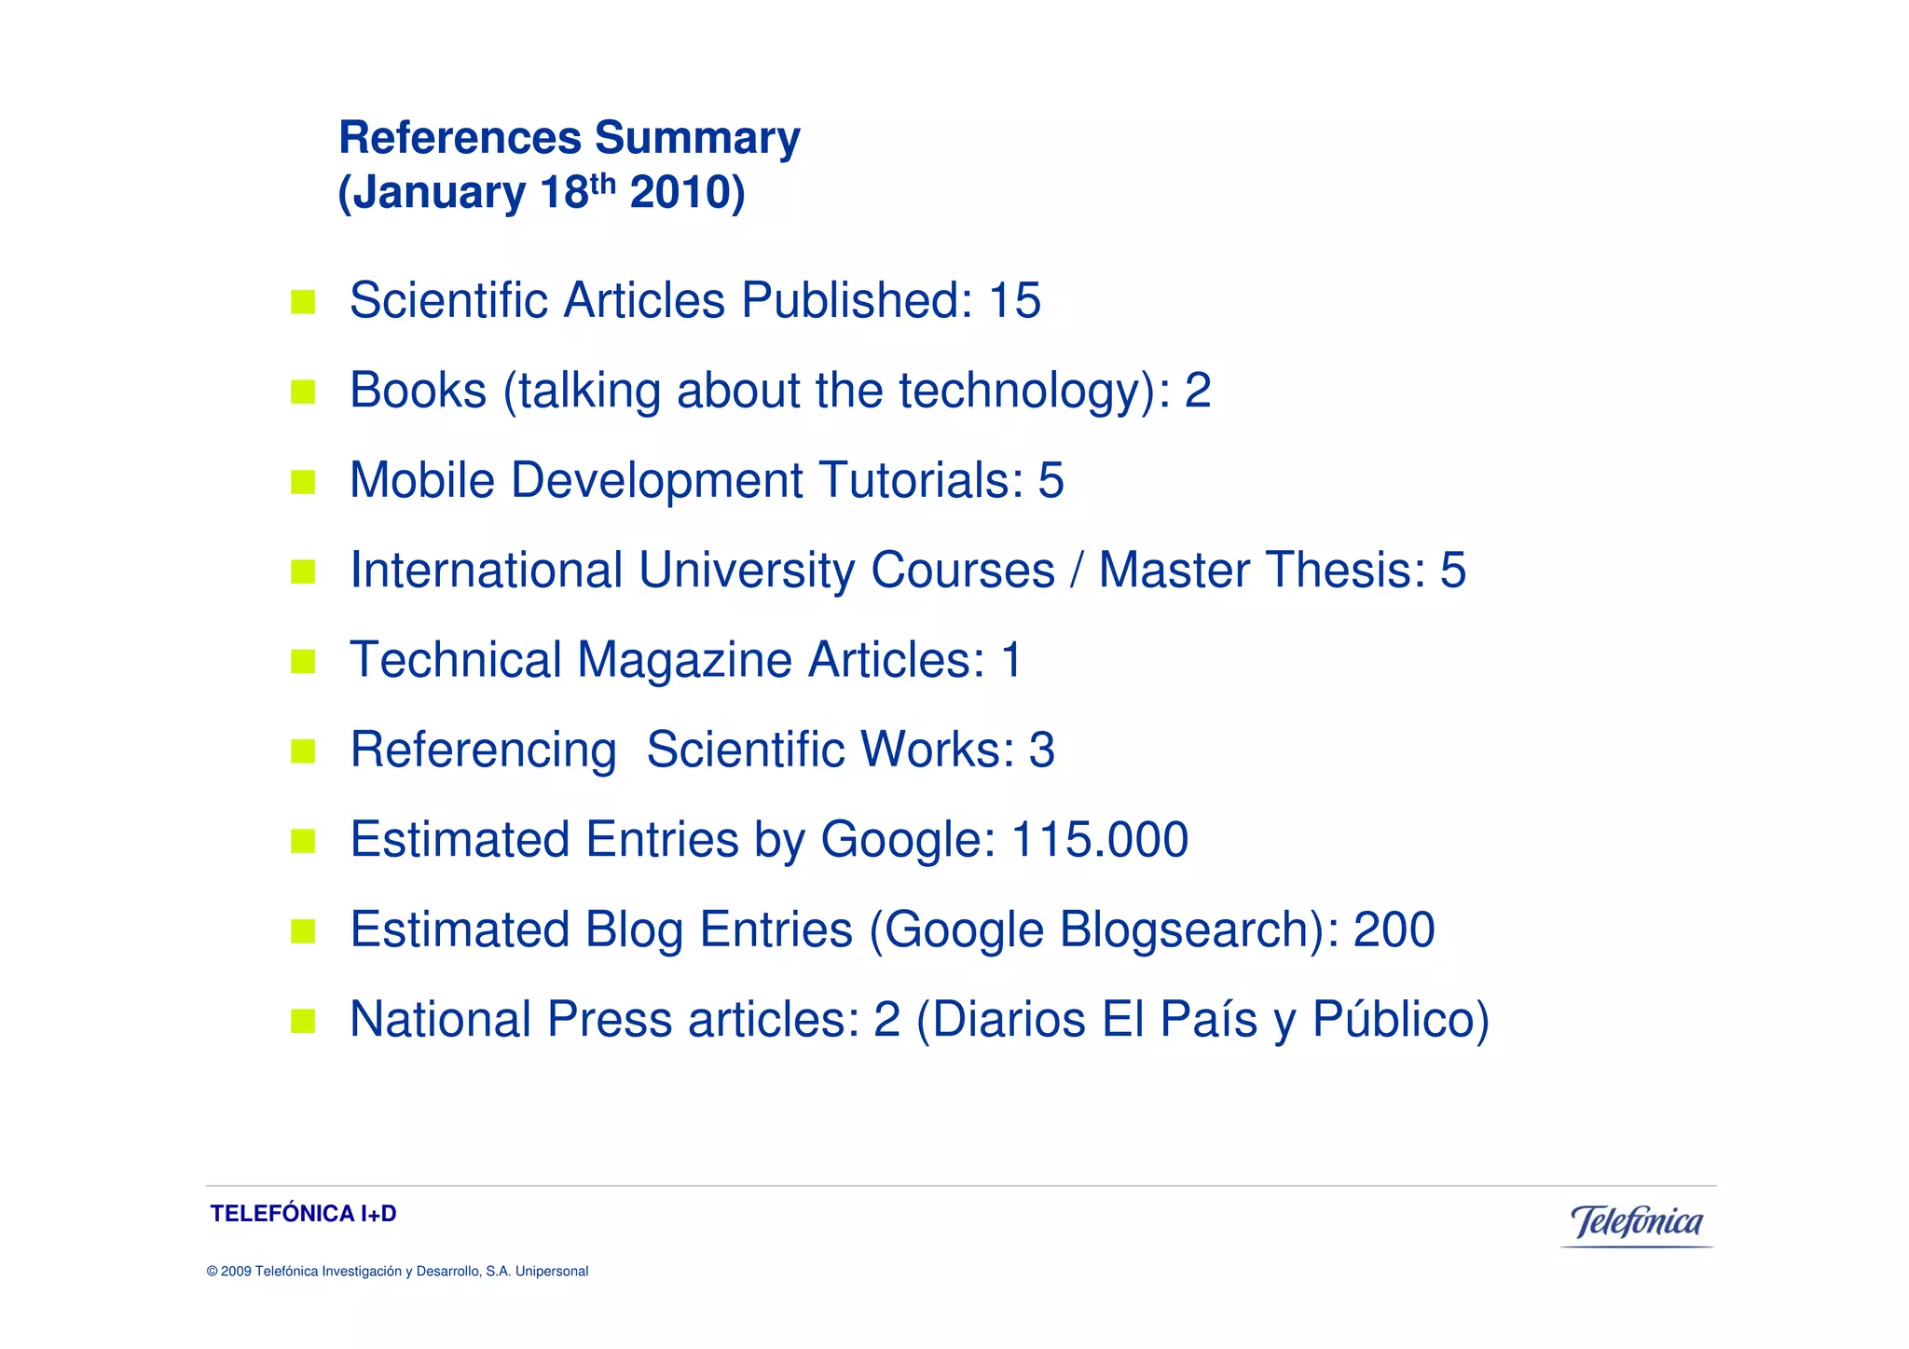Image resolution: width=1909 pixels, height=1349 pixels.
Task: Click 'Referencing Scientific Works: 3' line
Action: click(x=703, y=750)
